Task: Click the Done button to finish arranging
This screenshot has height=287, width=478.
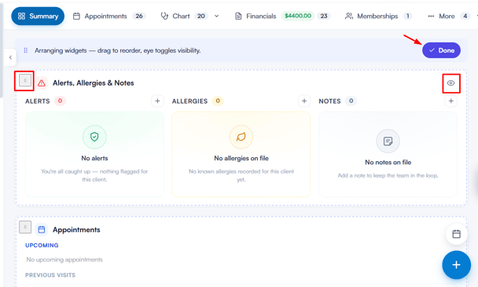Action: pyautogui.click(x=441, y=50)
